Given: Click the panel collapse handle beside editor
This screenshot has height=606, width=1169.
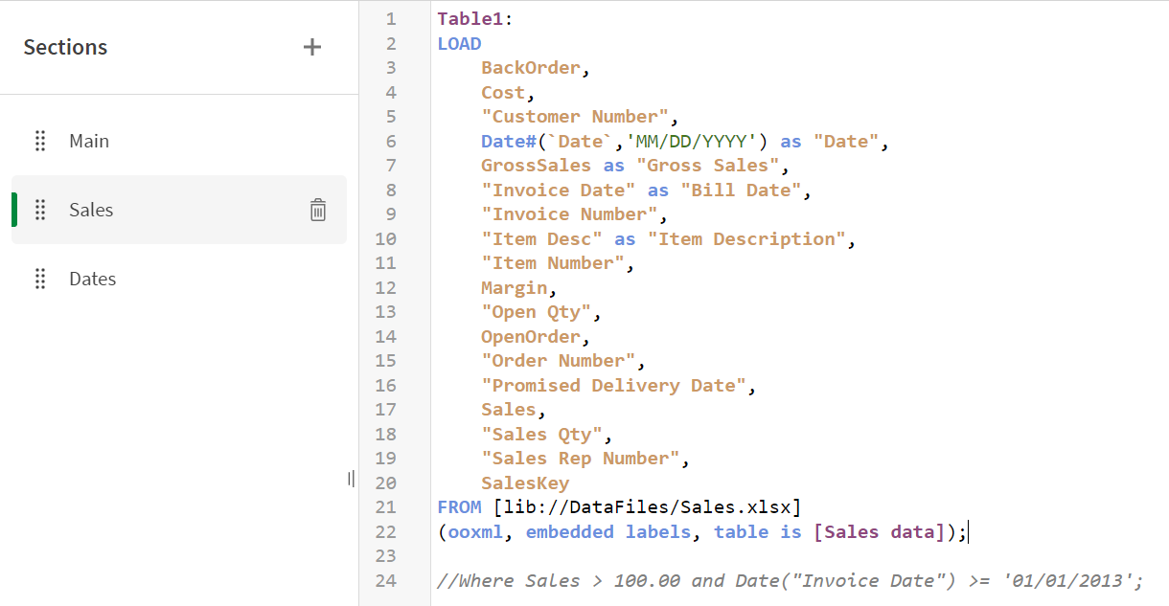Looking at the screenshot, I should click(352, 478).
